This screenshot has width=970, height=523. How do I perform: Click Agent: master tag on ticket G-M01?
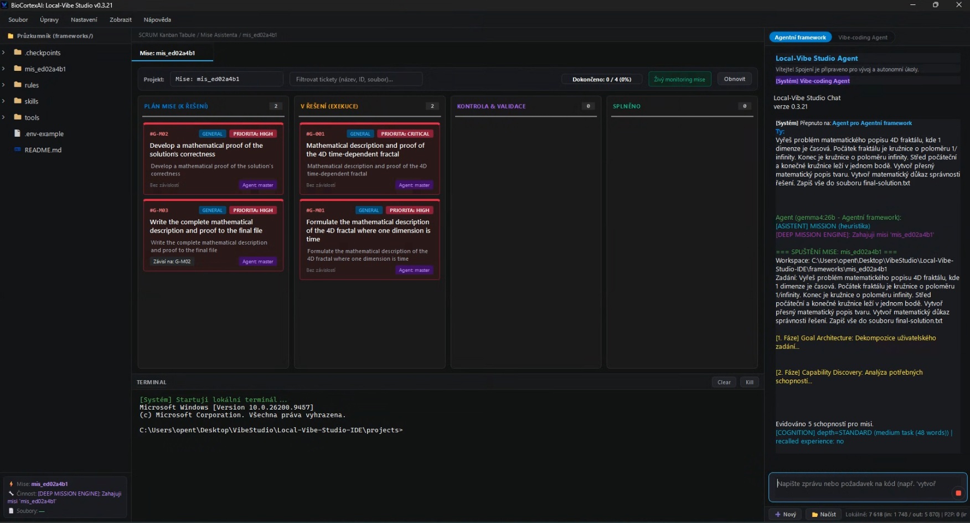414,270
